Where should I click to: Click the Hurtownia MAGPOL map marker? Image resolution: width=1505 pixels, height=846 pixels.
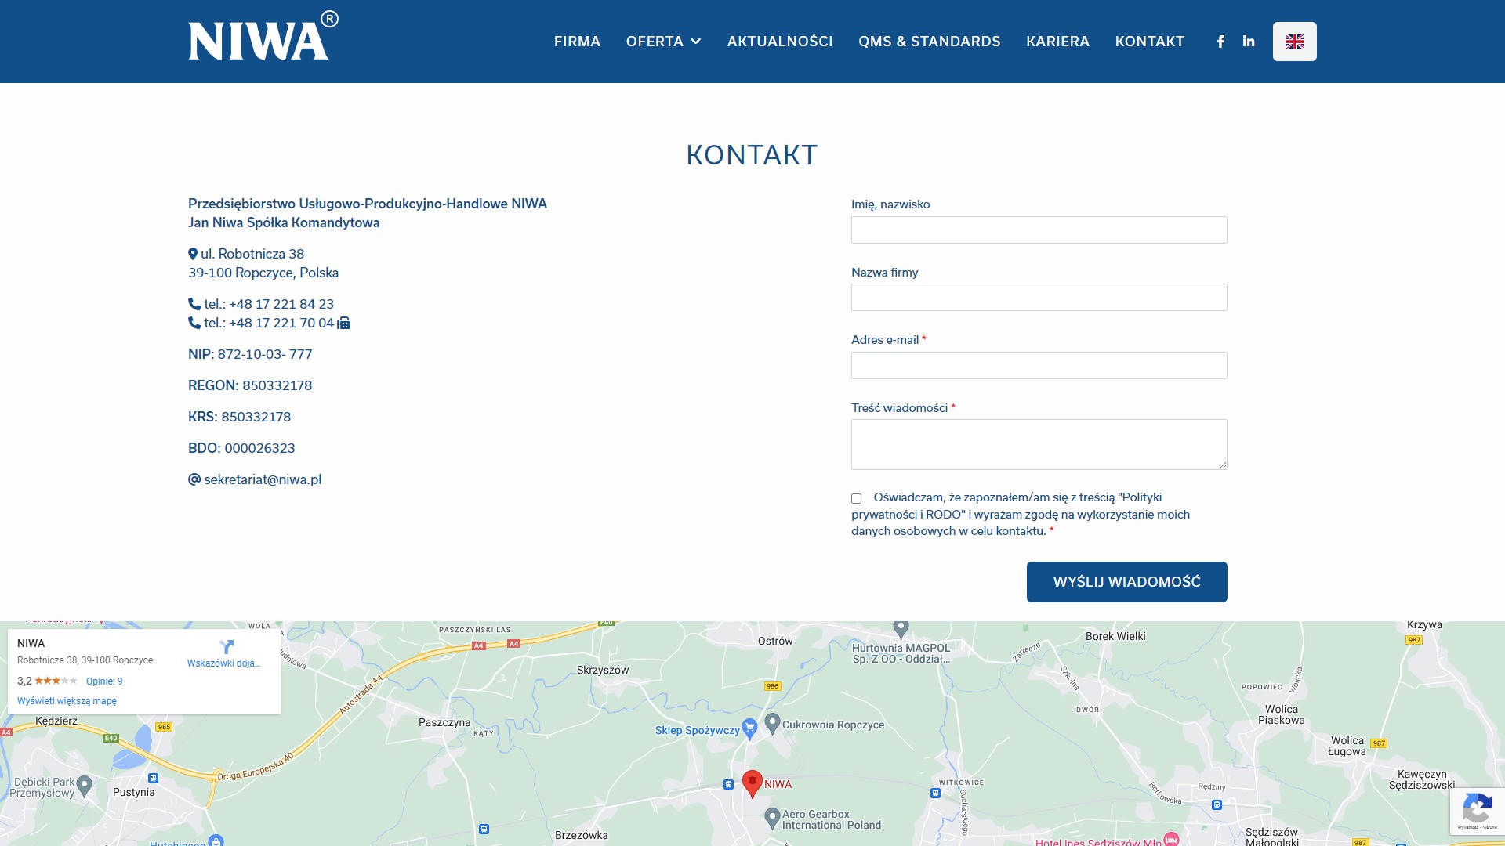(901, 628)
